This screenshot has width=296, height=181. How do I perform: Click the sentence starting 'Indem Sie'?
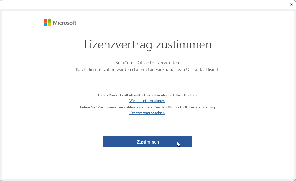click(148, 107)
